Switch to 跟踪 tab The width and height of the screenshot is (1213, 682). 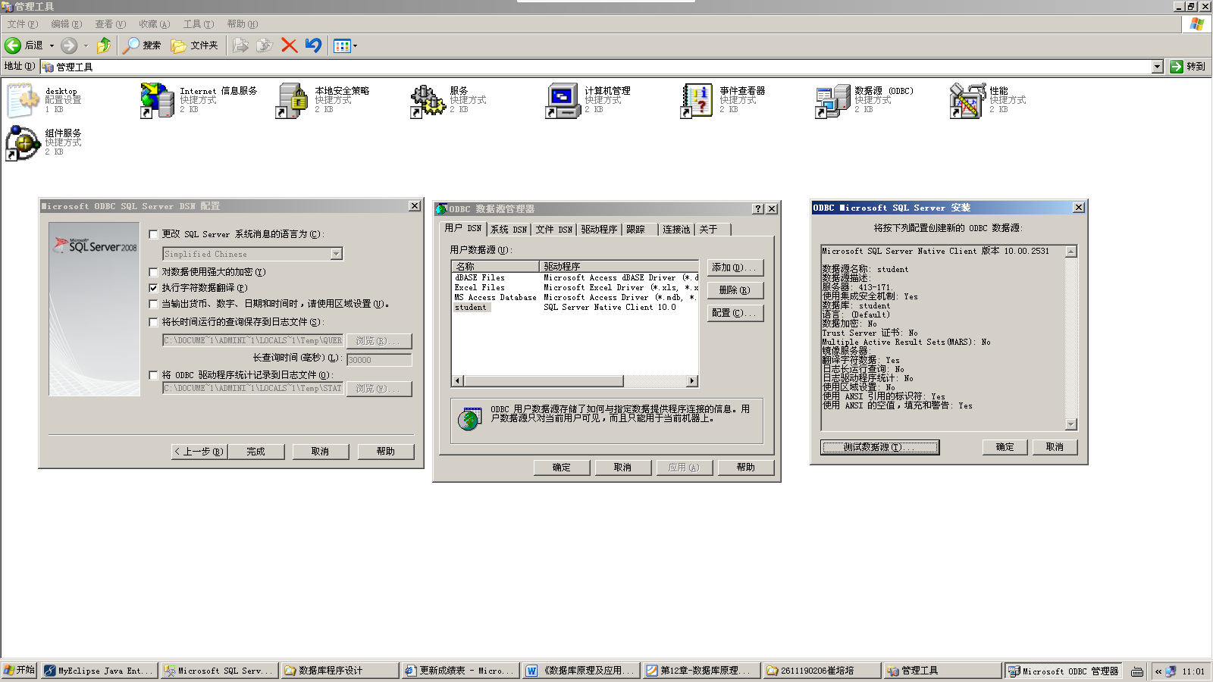(x=640, y=230)
